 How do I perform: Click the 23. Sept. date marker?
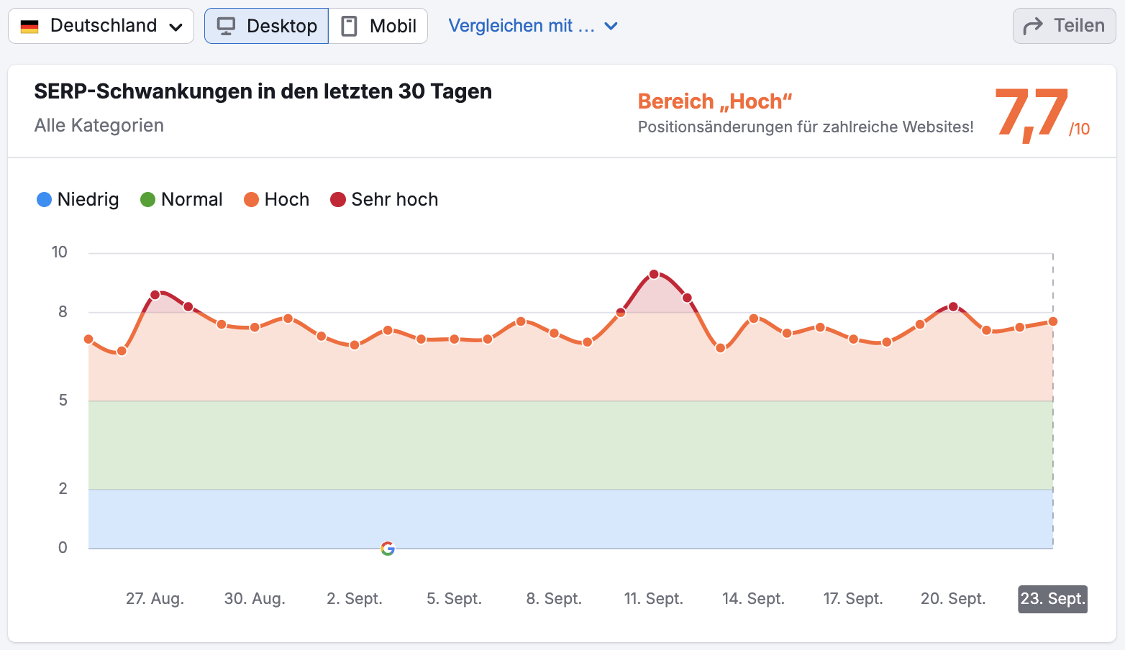pos(1052,599)
